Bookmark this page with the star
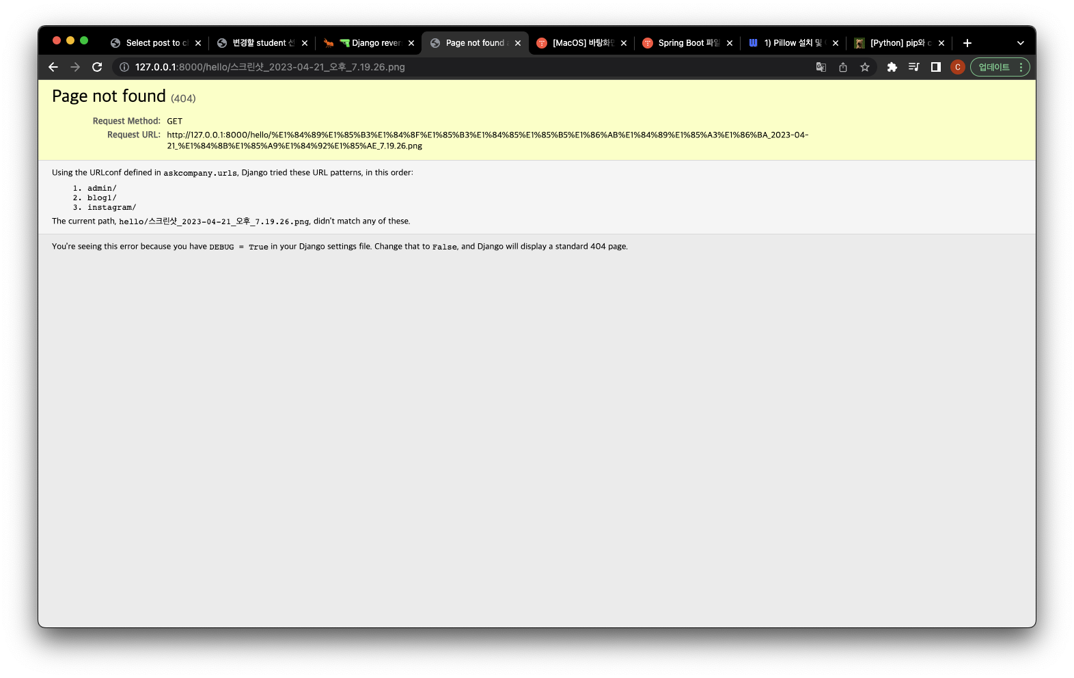This screenshot has width=1074, height=678. pos(865,67)
